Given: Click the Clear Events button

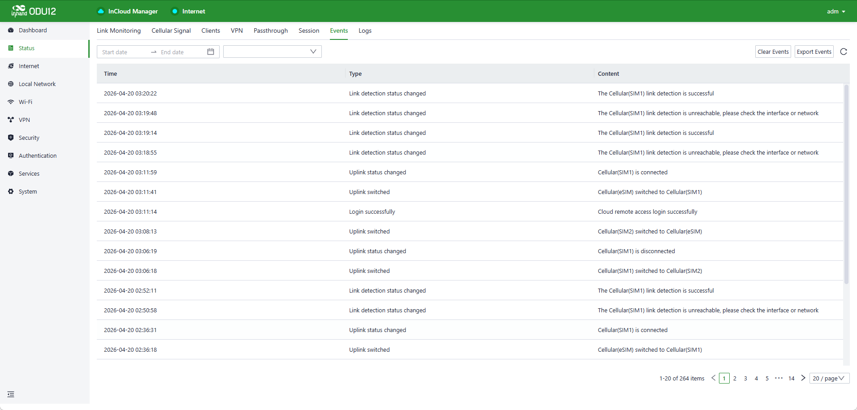Looking at the screenshot, I should pos(773,52).
